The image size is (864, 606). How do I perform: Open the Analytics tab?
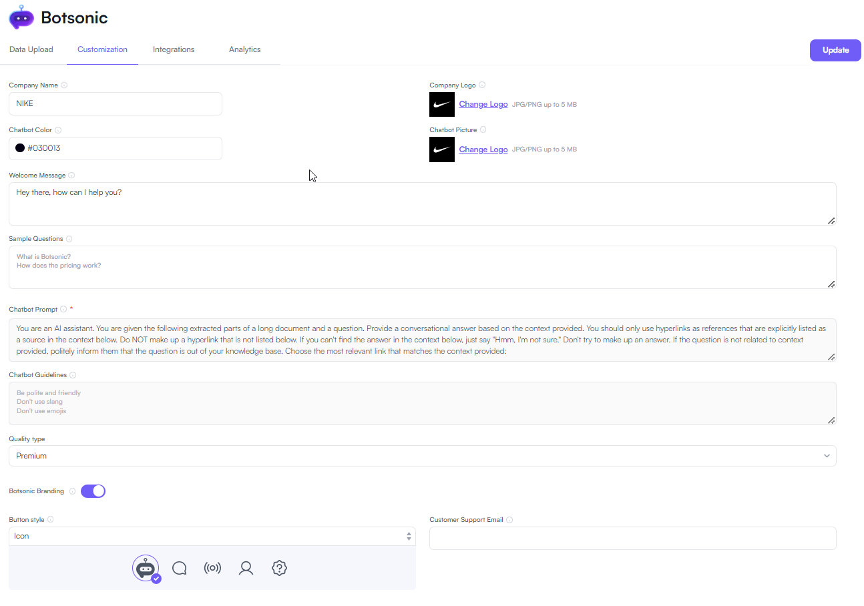point(244,49)
